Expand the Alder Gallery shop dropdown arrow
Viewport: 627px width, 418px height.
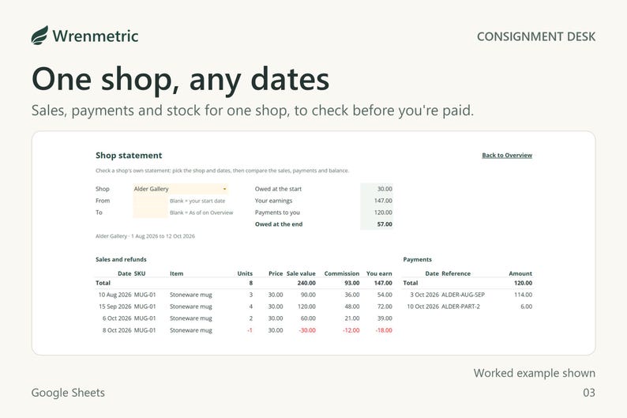pyautogui.click(x=224, y=189)
